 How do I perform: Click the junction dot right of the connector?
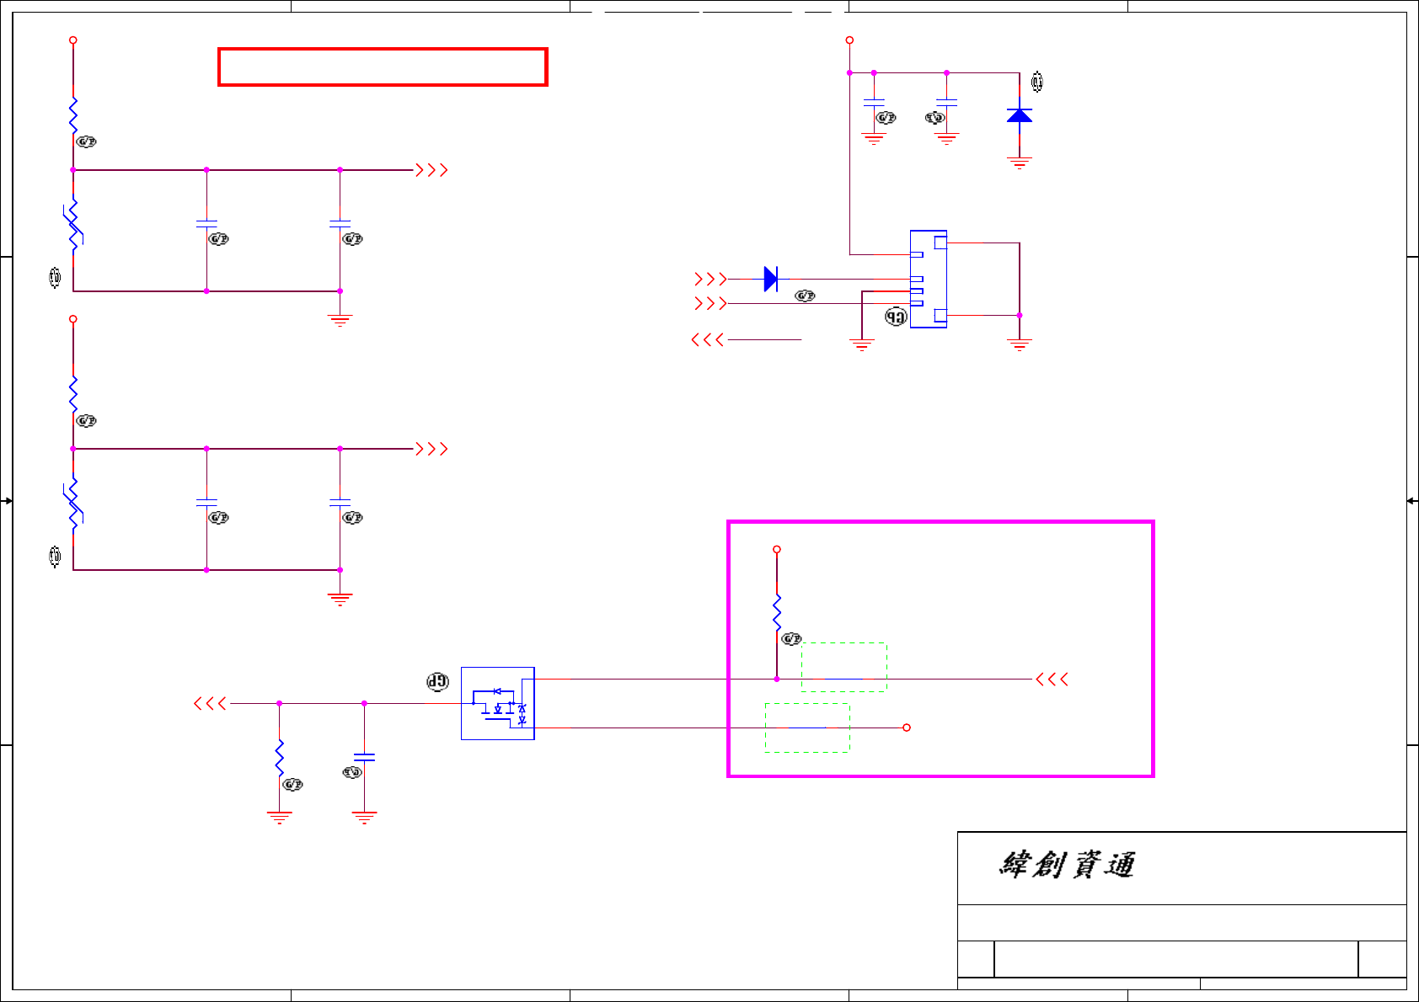coord(1020,315)
